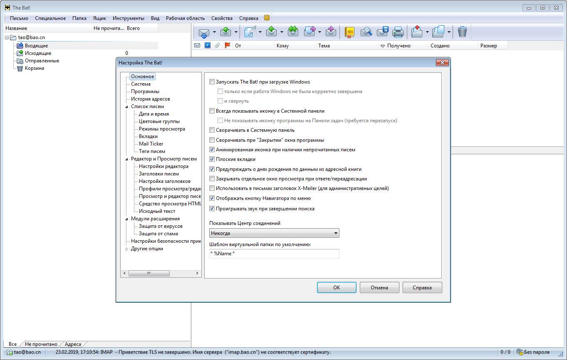Open the Свойства menu
This screenshot has width=567, height=360.
pyautogui.click(x=222, y=18)
